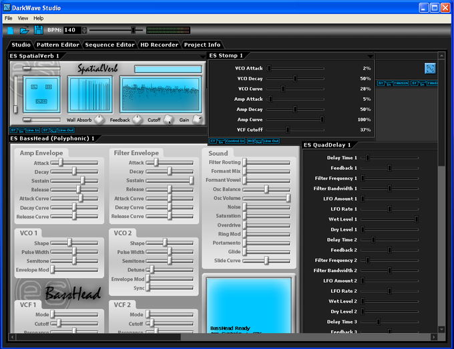Open the File menu
This screenshot has height=349, width=454.
tap(8, 18)
